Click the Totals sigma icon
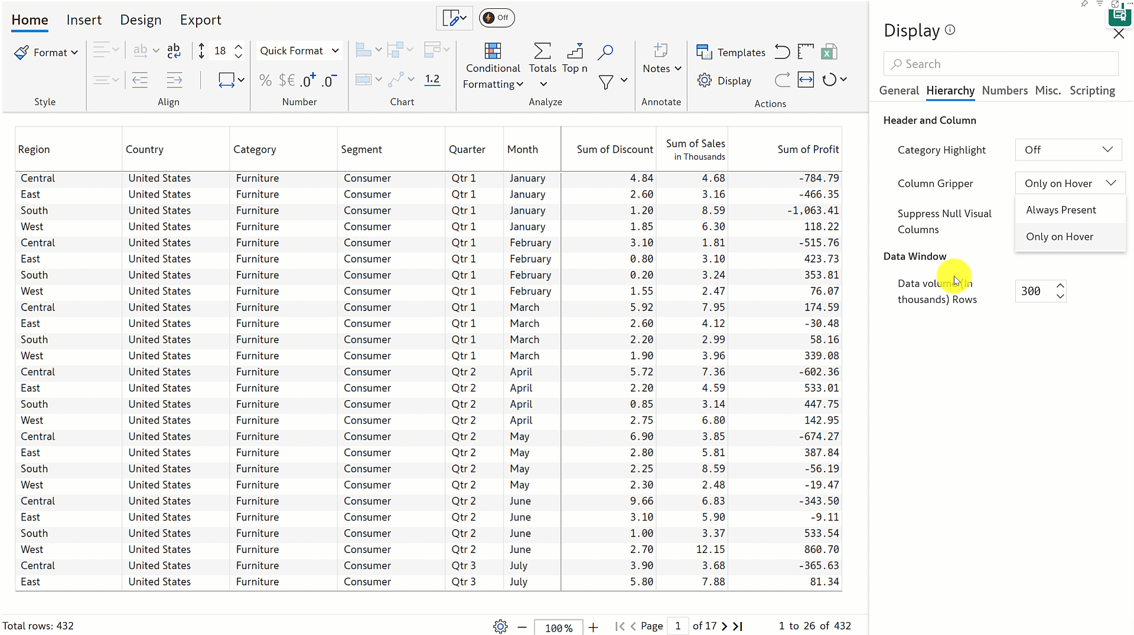 [542, 52]
